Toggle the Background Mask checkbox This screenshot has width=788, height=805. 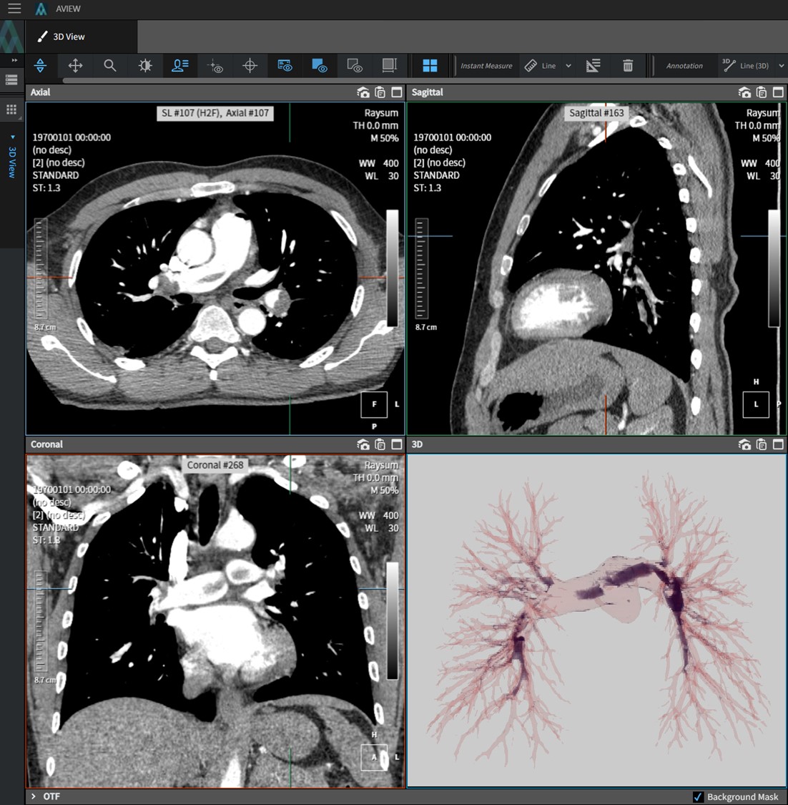[x=698, y=796]
